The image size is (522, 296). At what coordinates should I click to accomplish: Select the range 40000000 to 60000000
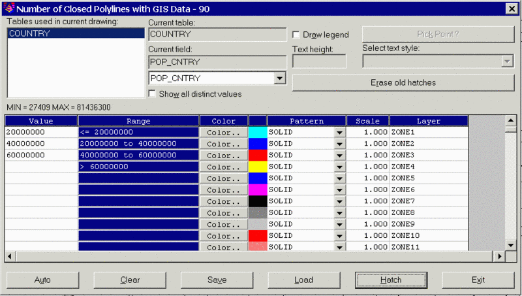click(x=138, y=156)
